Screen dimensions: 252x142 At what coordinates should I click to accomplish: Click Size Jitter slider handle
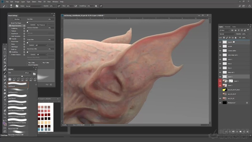[27, 22]
